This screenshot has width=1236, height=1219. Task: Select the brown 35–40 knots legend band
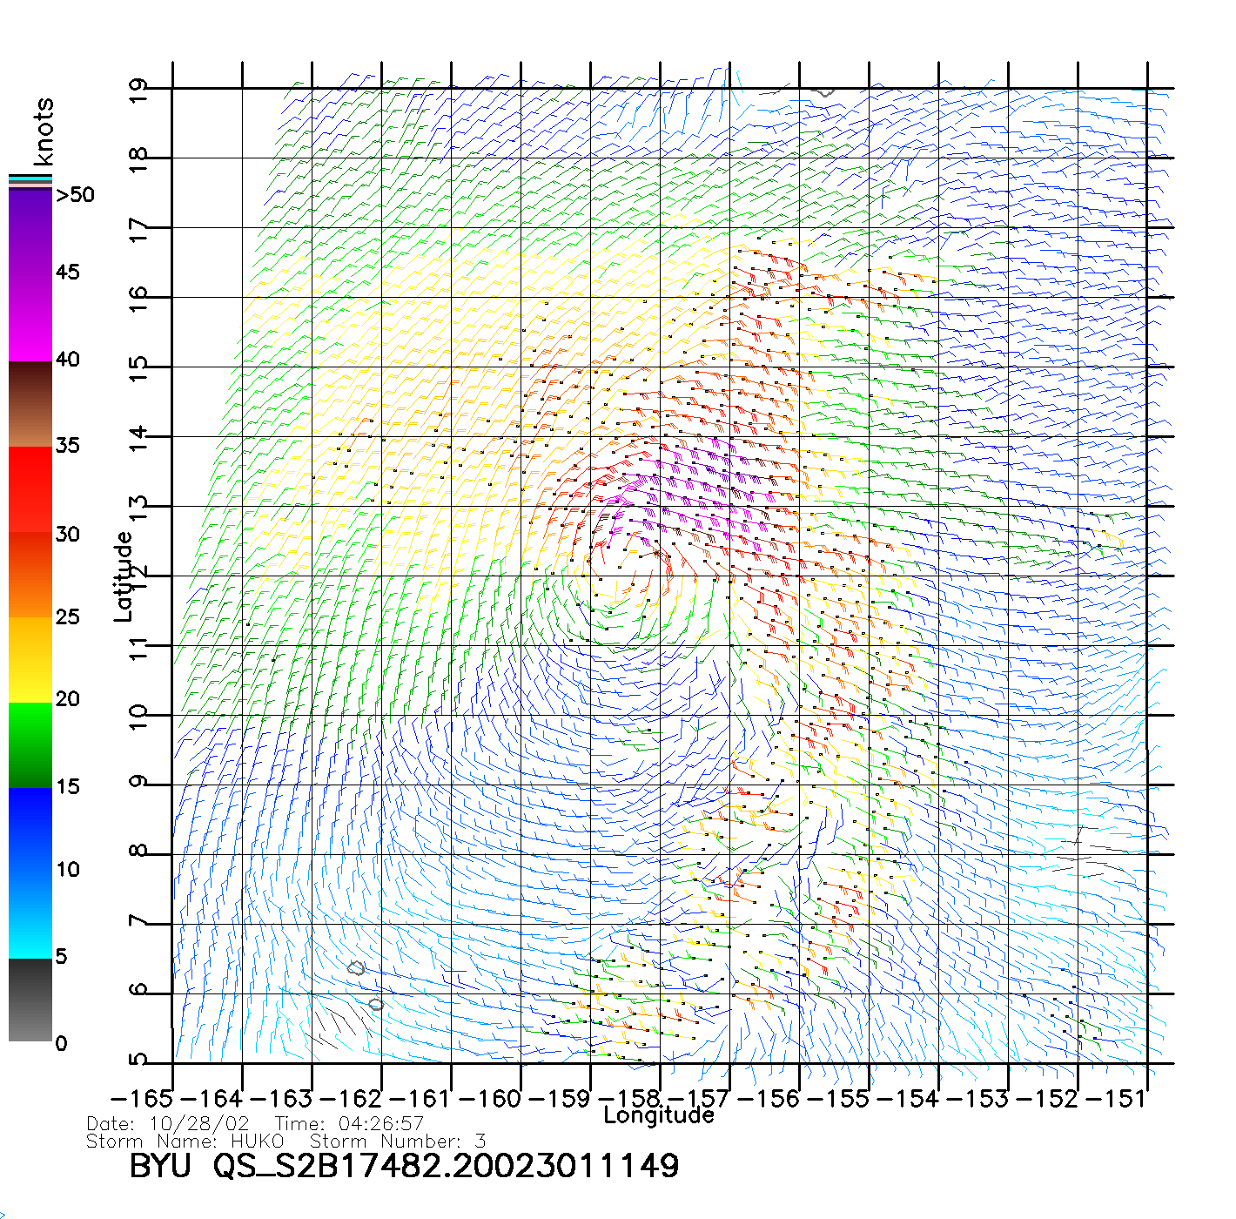point(30,404)
